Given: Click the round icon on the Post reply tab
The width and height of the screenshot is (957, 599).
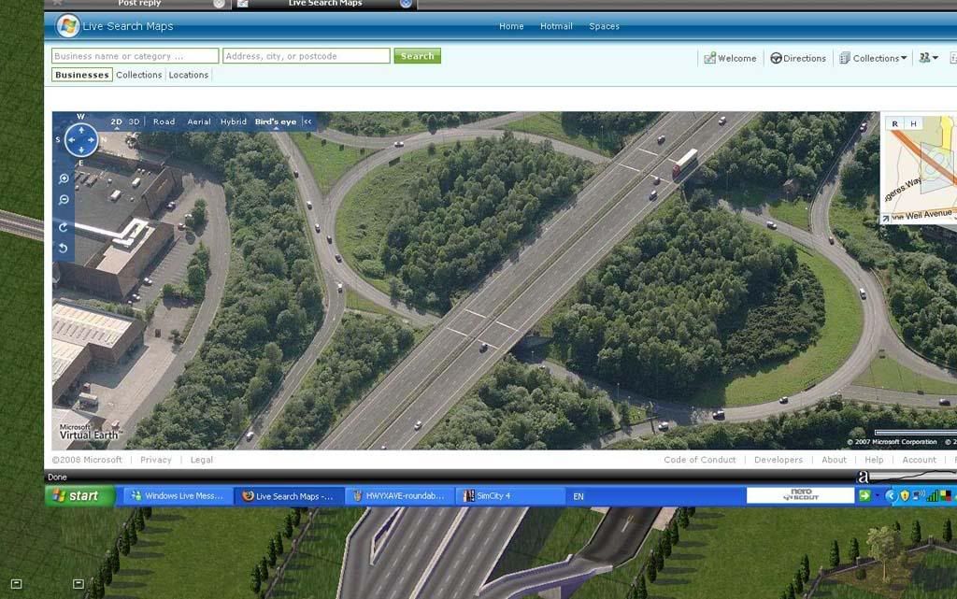Looking at the screenshot, I should (219, 4).
